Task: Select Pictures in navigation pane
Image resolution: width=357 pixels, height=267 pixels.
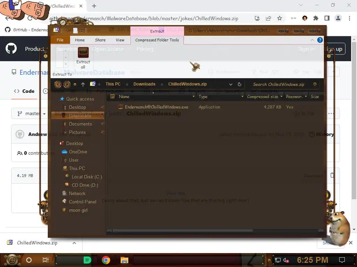Action: pyautogui.click(x=77, y=132)
